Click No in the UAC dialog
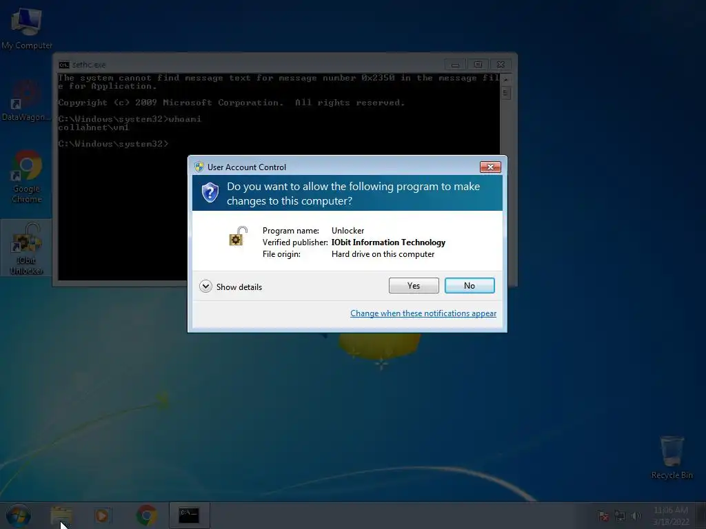 click(x=470, y=286)
